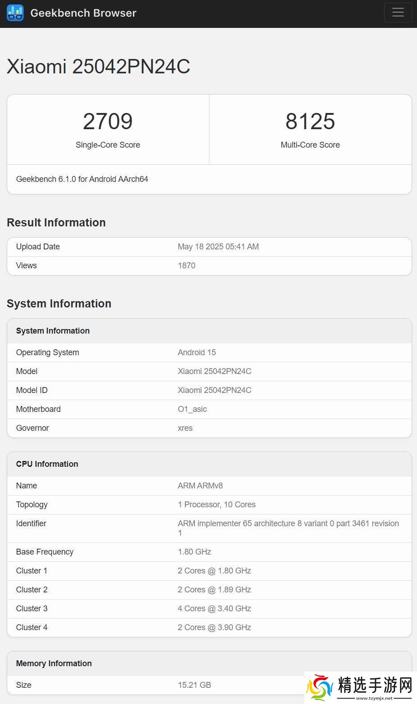Screen dimensions: 417x704
Task: Open the hamburger navigation menu
Action: 398,13
